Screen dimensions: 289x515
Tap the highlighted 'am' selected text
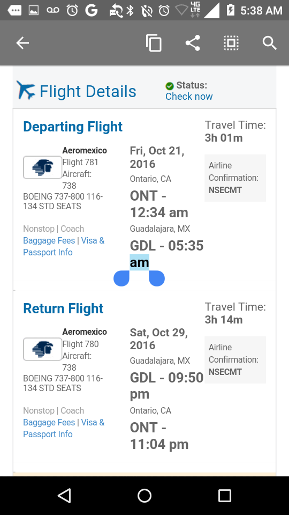point(140,262)
